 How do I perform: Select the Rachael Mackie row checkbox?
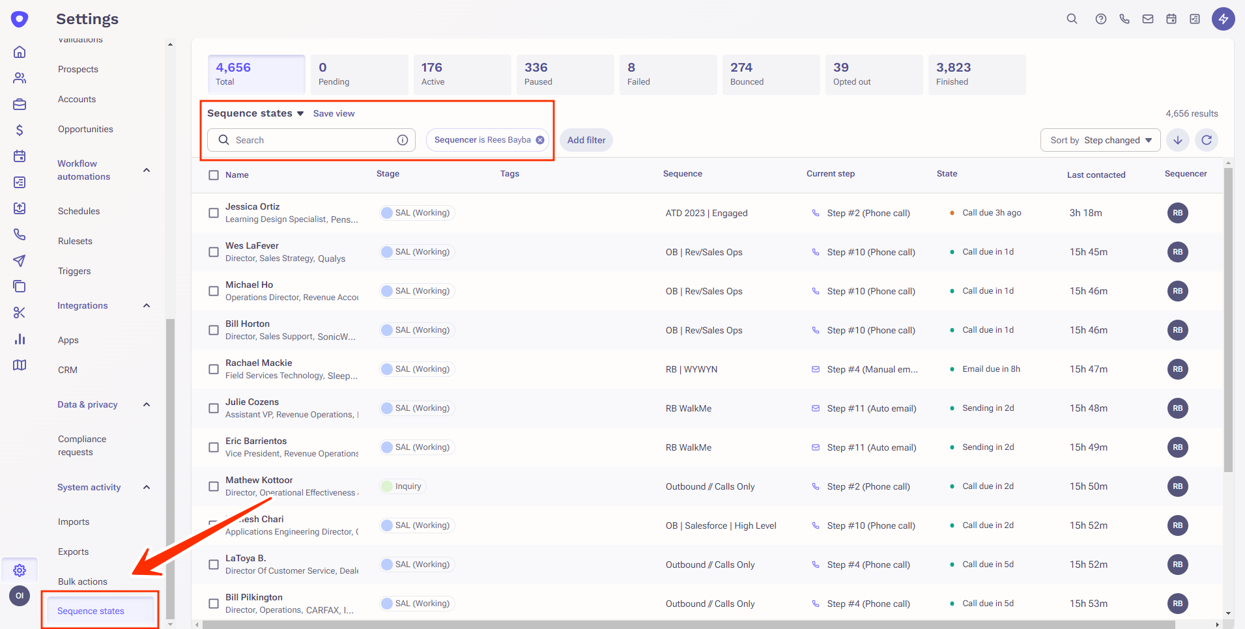(214, 369)
